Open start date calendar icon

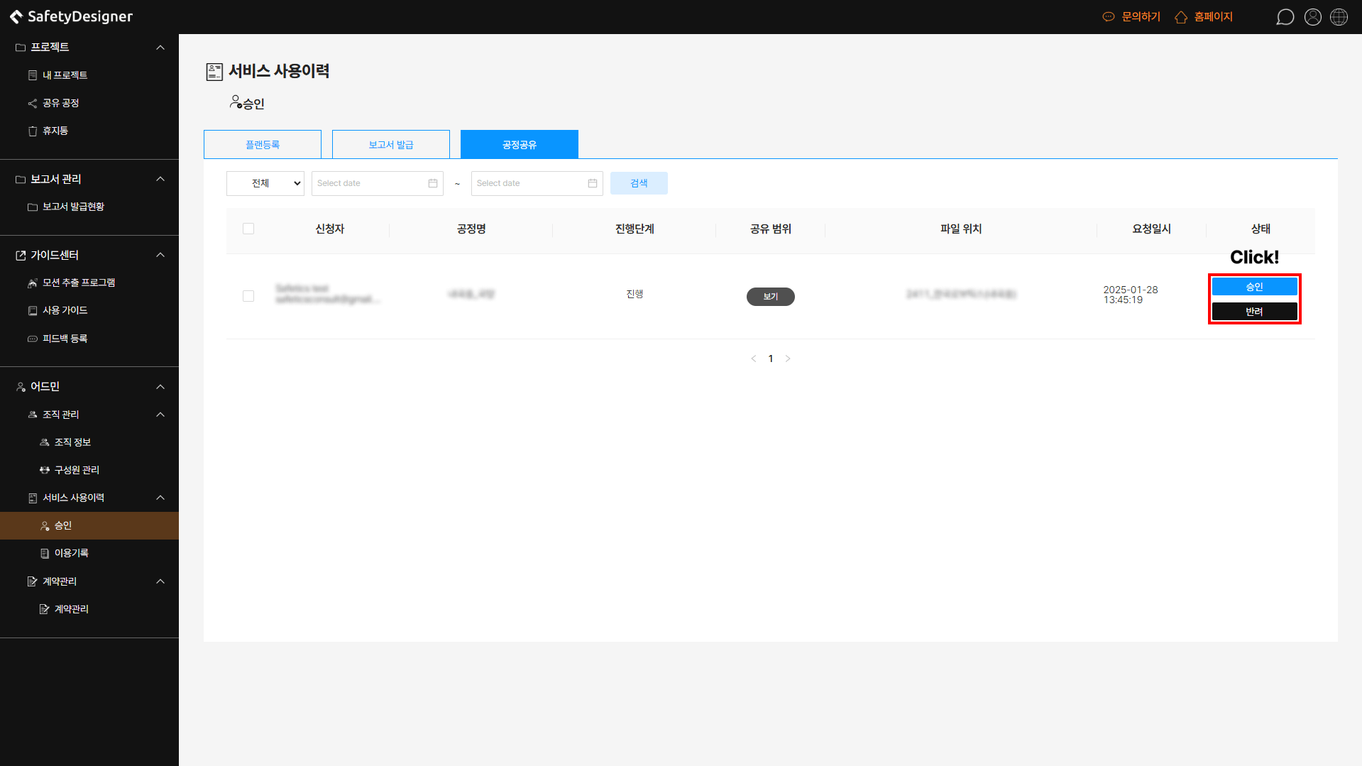coord(433,183)
